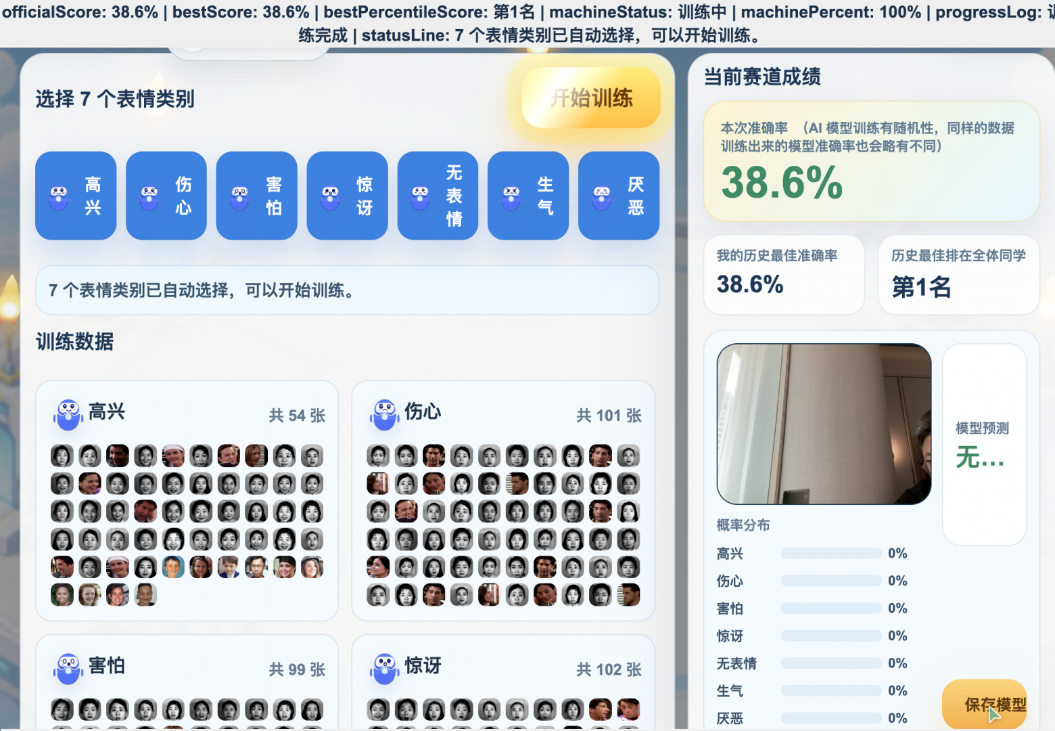
Task: Start training with the 开始训练 button
Action: click(x=591, y=98)
